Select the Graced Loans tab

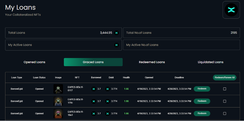click(93, 62)
